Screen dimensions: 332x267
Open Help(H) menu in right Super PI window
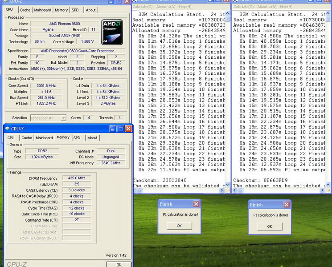(x=286, y=7)
